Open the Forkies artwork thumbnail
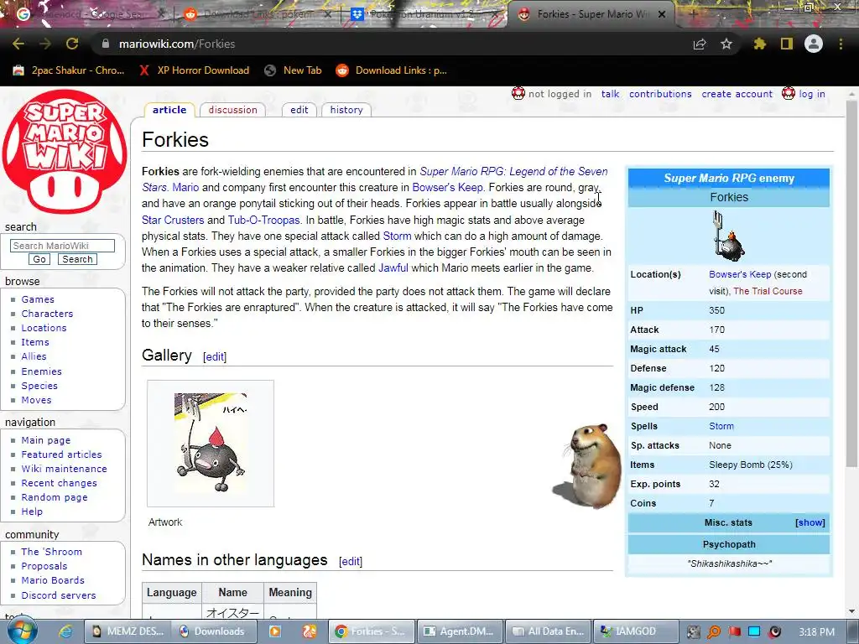Viewport: 859px width, 644px height. [211, 443]
